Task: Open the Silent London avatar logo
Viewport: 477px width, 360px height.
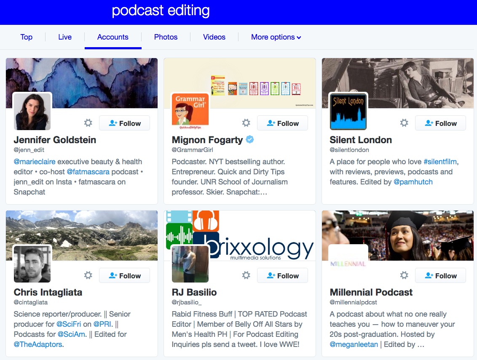Action: (348, 112)
